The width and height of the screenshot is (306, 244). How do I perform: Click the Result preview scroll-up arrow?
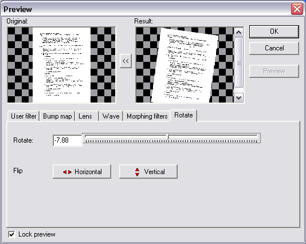239,33
